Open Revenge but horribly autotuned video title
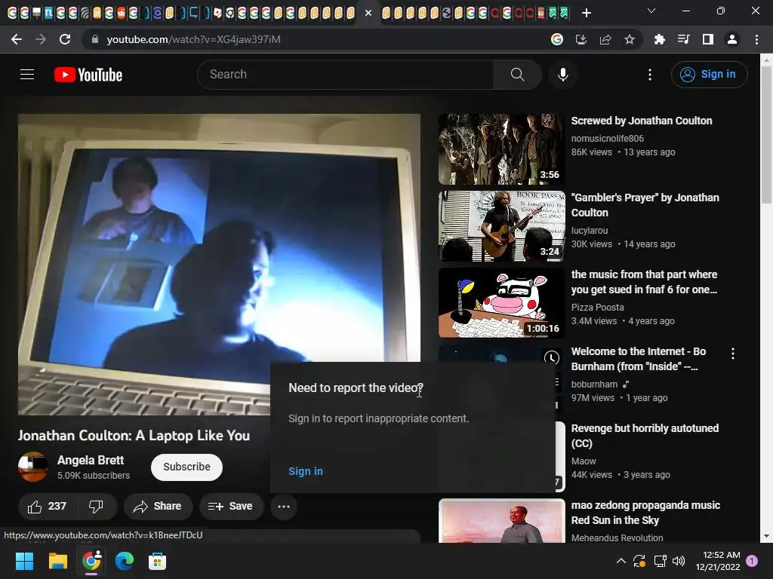Image resolution: width=773 pixels, height=579 pixels. click(645, 436)
